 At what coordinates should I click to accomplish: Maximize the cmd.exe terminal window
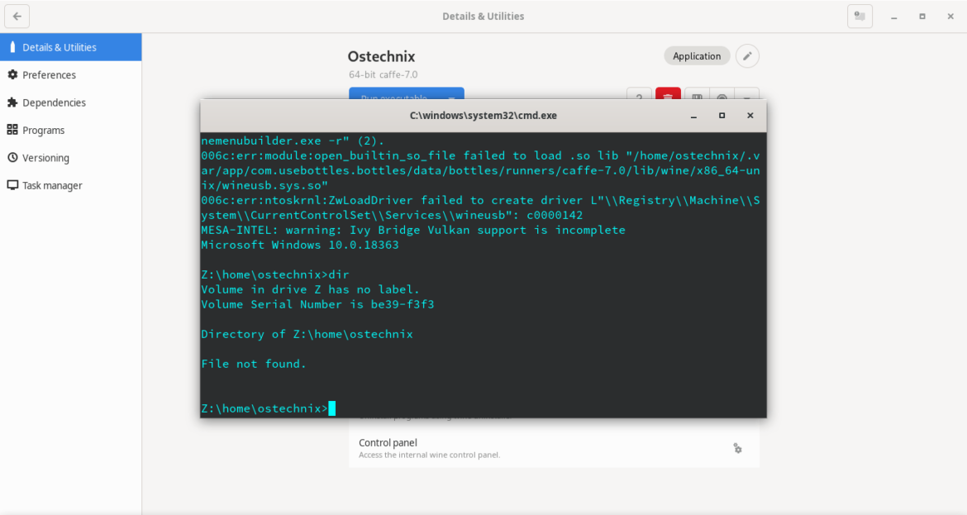pyautogui.click(x=722, y=116)
